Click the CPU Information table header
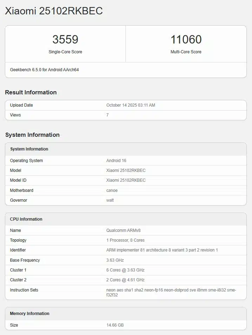252x335 pixels. tap(26, 219)
